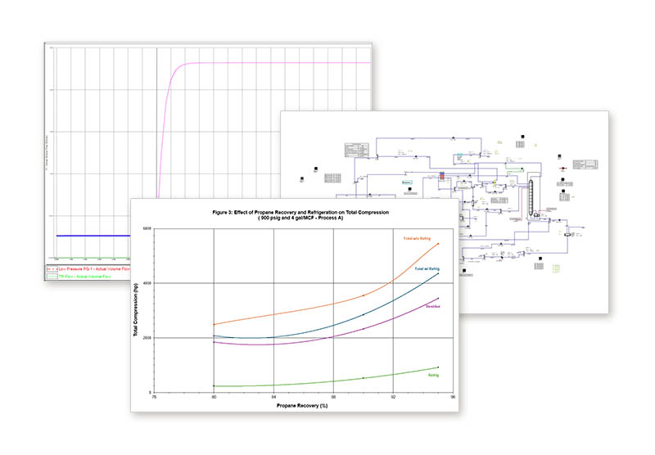Screen dimensions: 655x455
Task: Click the Total Compression (hp) axis title
Action: tap(136, 309)
